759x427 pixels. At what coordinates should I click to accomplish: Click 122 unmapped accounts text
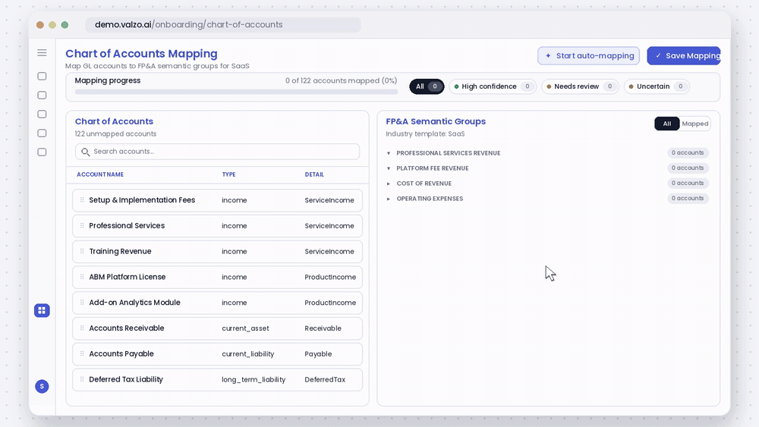click(115, 134)
